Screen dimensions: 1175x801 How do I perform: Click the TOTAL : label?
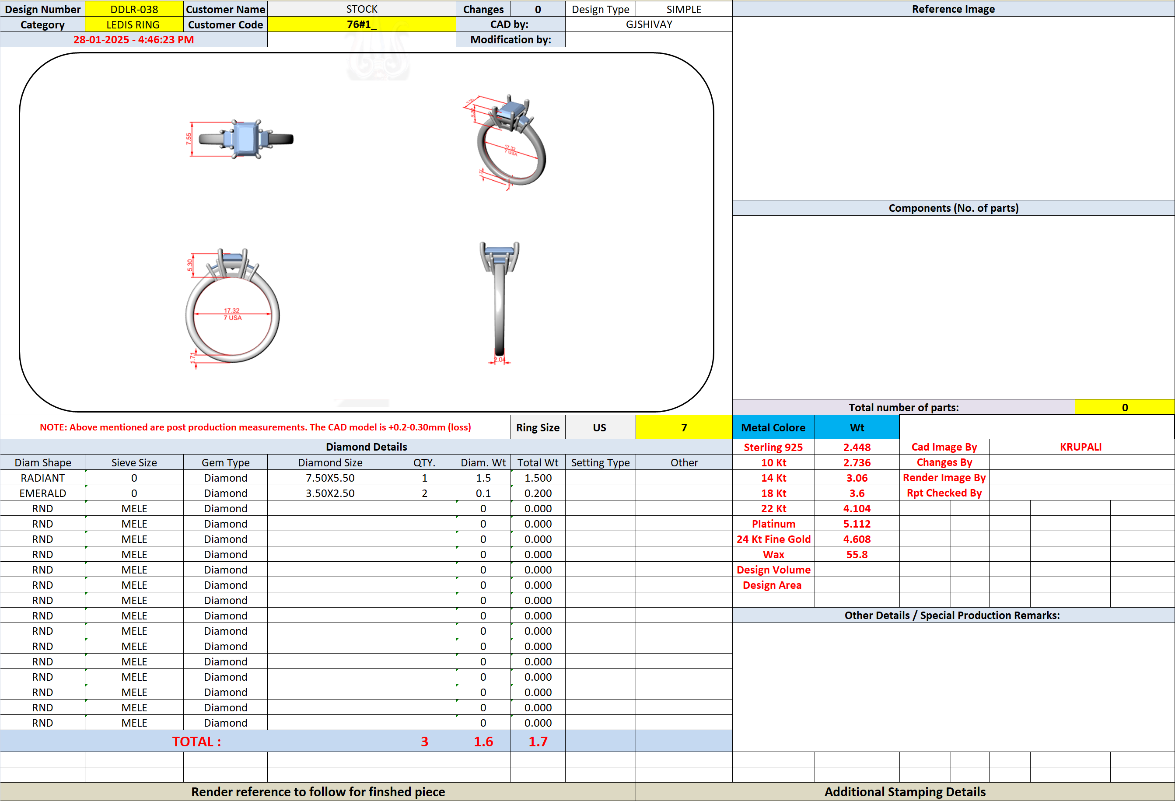(197, 742)
